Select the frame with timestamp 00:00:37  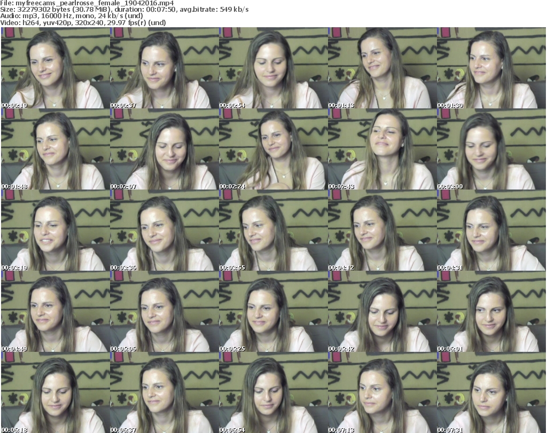165,68
